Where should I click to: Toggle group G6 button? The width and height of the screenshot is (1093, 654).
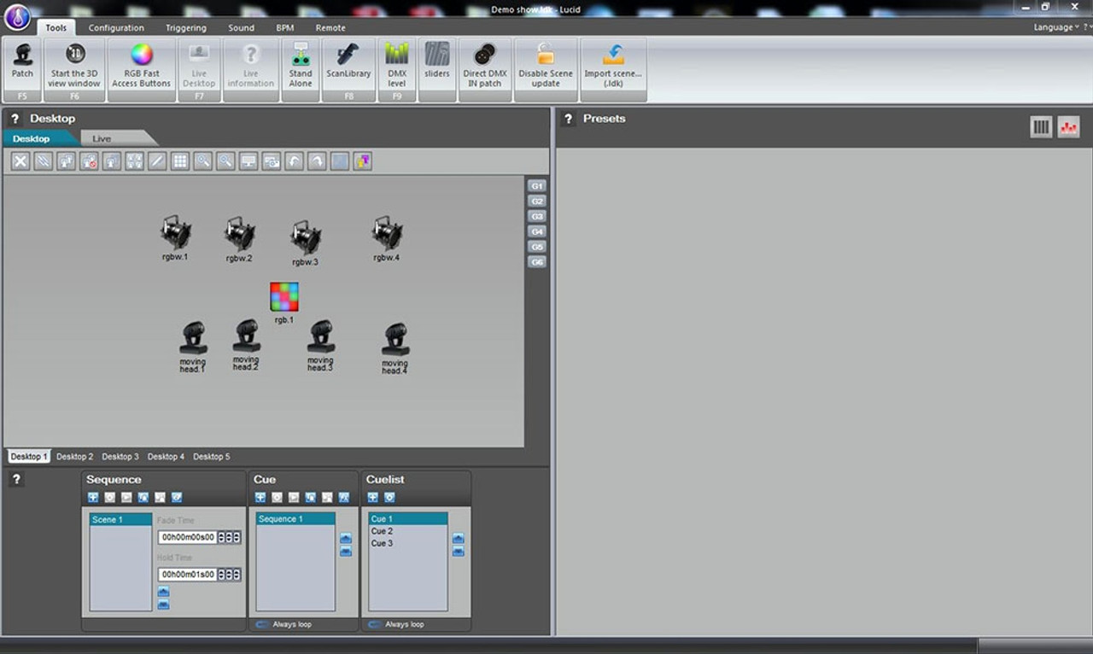click(x=536, y=261)
